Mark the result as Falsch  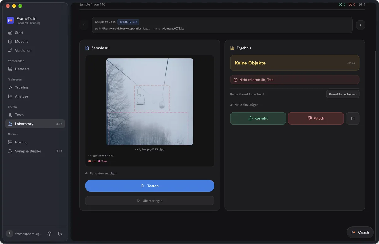pyautogui.click(x=316, y=118)
